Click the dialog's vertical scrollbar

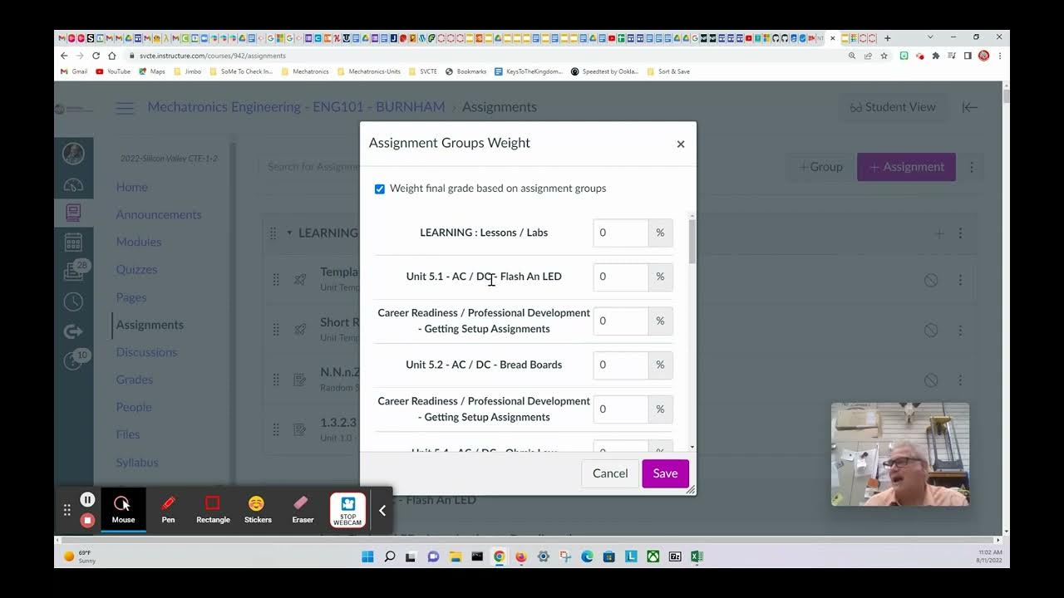point(692,241)
